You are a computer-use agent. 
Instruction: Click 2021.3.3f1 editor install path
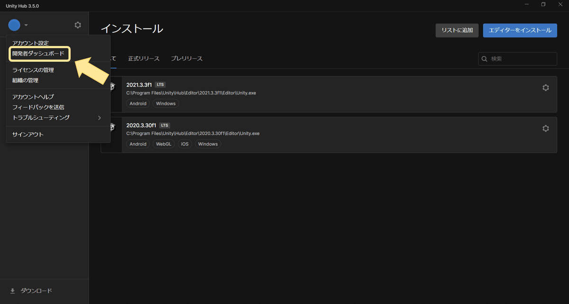[x=191, y=93]
